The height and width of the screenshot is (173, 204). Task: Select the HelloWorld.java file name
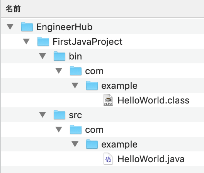pyautogui.click(x=151, y=159)
